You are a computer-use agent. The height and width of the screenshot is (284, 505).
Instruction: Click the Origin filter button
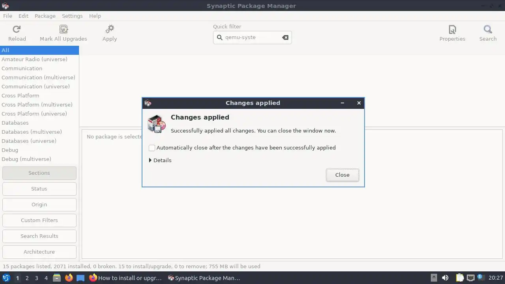pyautogui.click(x=39, y=204)
